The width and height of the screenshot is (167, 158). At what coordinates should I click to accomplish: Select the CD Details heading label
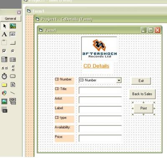[96, 66]
